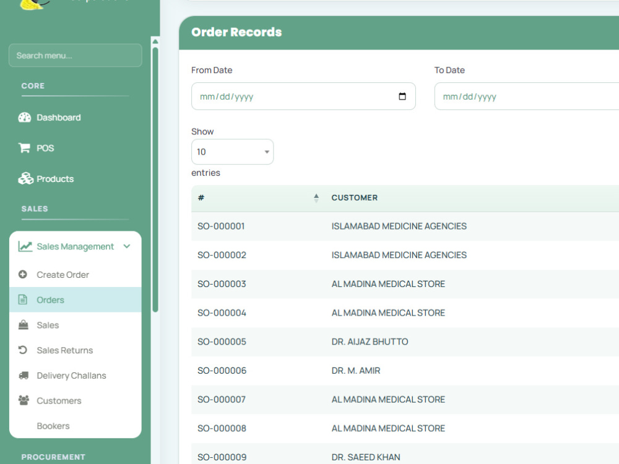Image resolution: width=619 pixels, height=464 pixels.
Task: Sort by the # column arrows
Action: coord(316,198)
